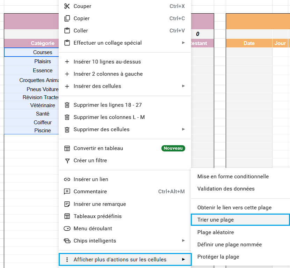Open the Supprimer des cellules submenu arrow
The width and height of the screenshot is (290, 268).
[x=183, y=129]
